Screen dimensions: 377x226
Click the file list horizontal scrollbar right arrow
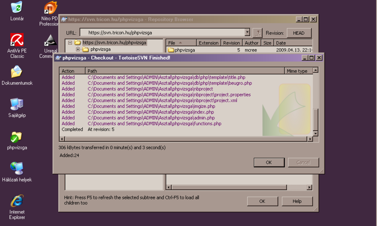coord(310,187)
